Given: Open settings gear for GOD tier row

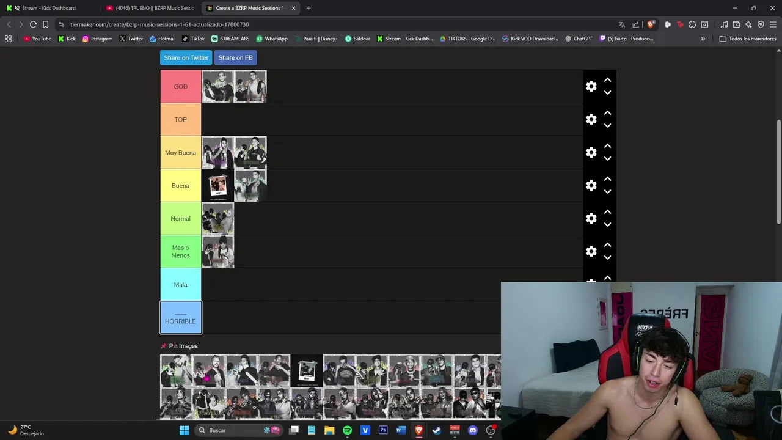Looking at the screenshot, I should [x=591, y=87].
